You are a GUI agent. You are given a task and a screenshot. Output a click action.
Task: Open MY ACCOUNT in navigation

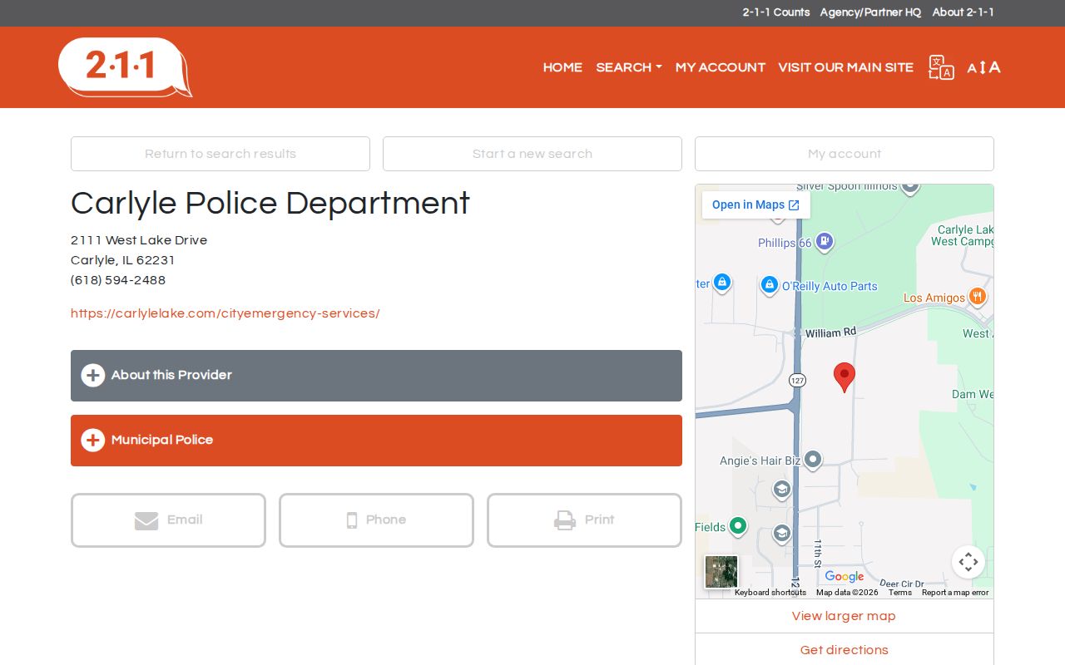721,67
